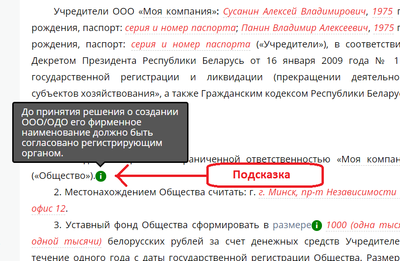Click the green info icon after «Общество»
Viewport: 400px width, 261px height.
(x=101, y=177)
